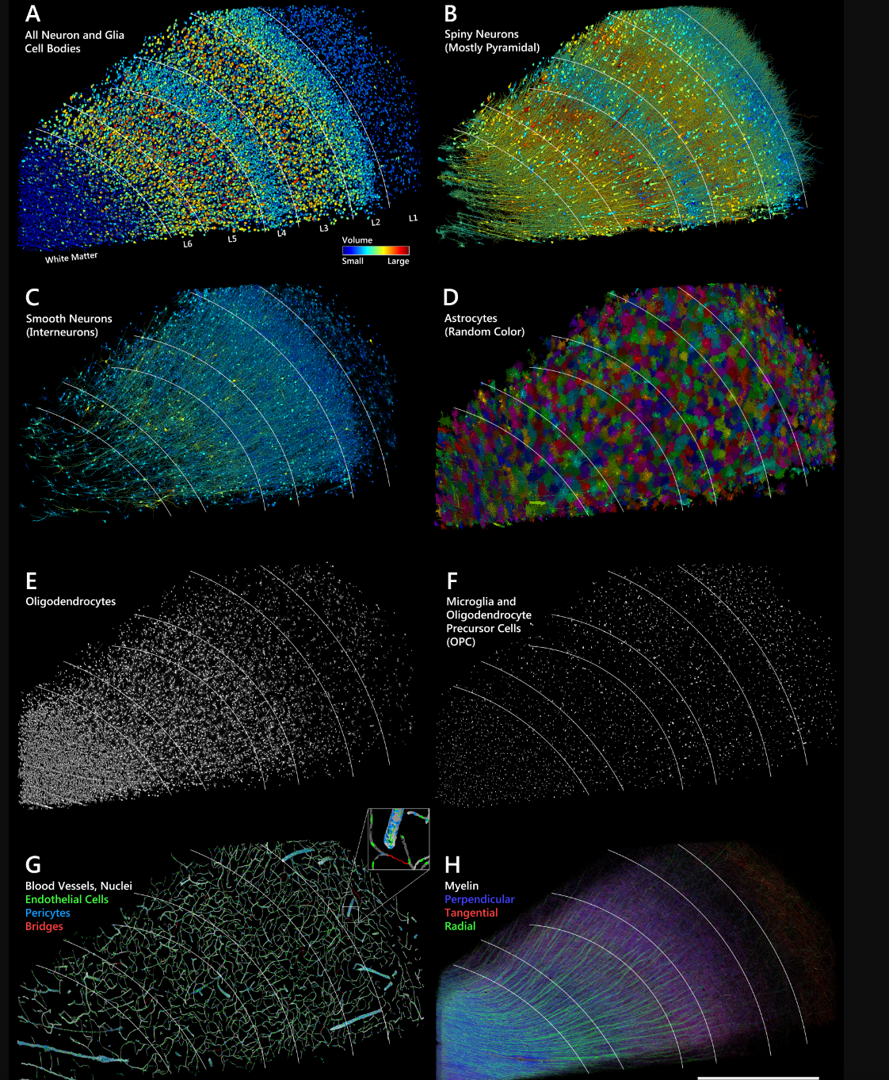Click the panel letter "F"
The height and width of the screenshot is (1080, 889).
pos(452,581)
